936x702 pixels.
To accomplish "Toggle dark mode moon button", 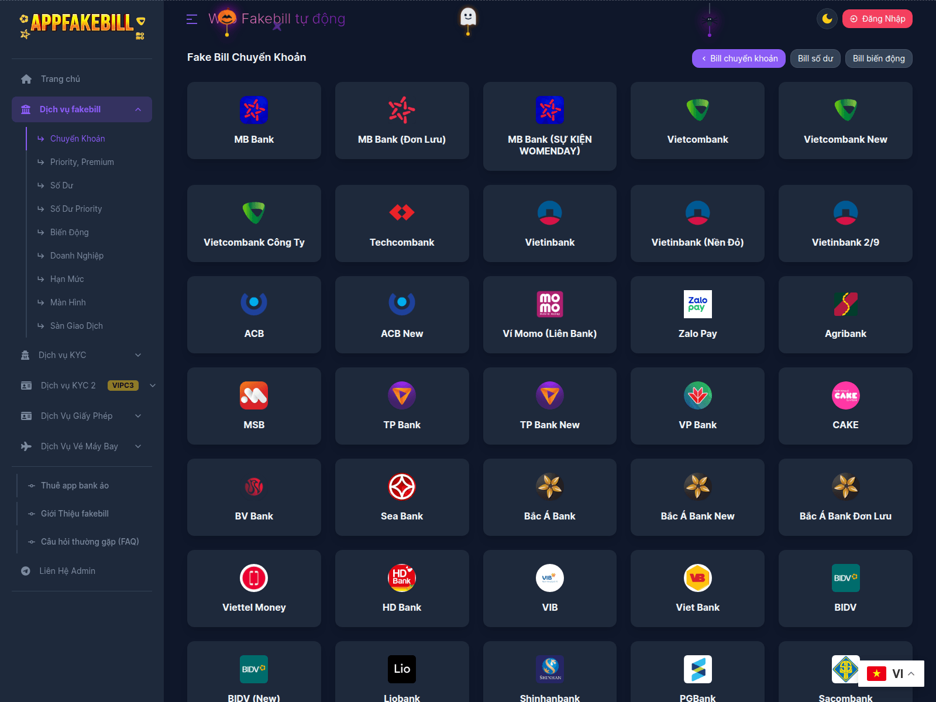I will tap(827, 19).
